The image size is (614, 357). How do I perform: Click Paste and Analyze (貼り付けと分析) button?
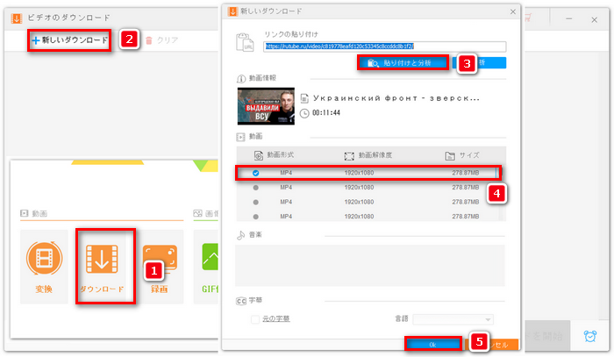coord(403,62)
